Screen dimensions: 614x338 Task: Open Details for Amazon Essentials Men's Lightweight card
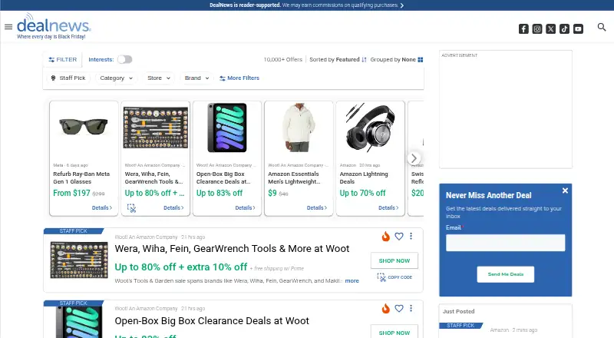[x=317, y=208]
